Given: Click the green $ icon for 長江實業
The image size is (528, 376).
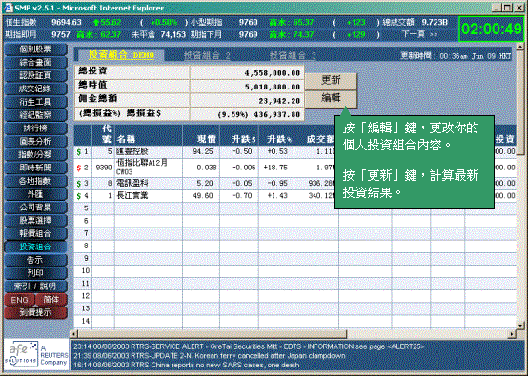Looking at the screenshot, I should point(79,196).
